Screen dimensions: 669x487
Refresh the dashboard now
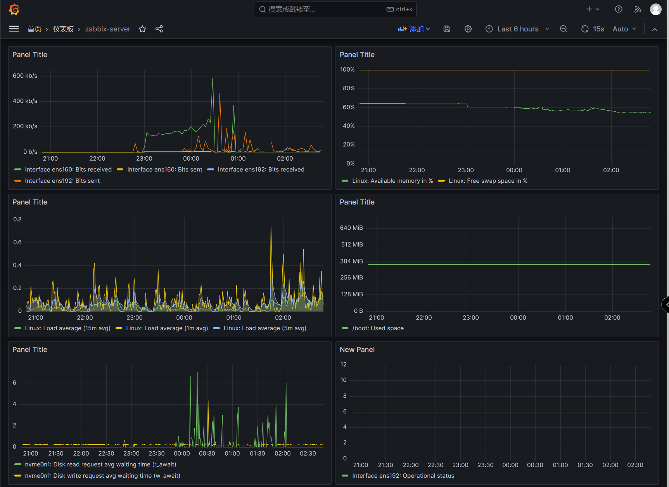(x=585, y=29)
